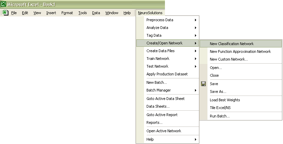Expand the Preprocess Data submenu arrow
Image resolution: width=283 pixels, height=144 pixels.
(195, 20)
